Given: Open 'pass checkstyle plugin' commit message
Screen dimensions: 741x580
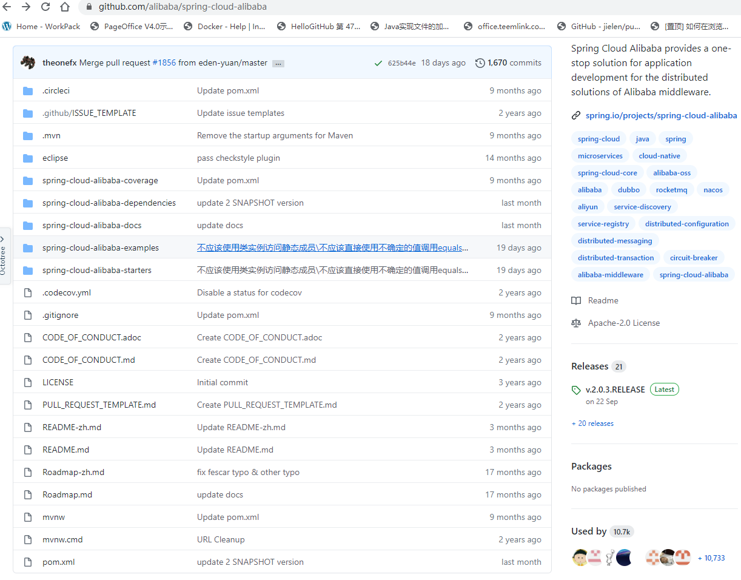Looking at the screenshot, I should coord(238,158).
